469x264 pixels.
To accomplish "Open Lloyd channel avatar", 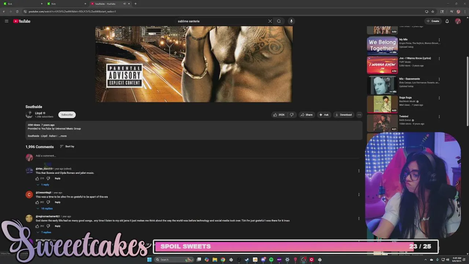I will pos(29,115).
